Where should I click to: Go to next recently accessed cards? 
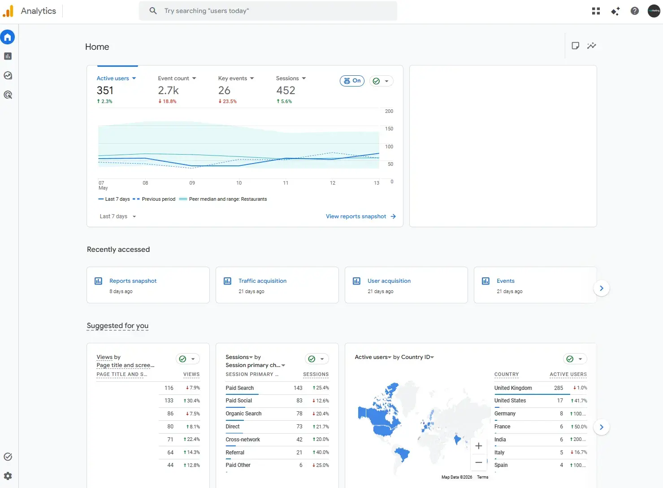point(602,288)
